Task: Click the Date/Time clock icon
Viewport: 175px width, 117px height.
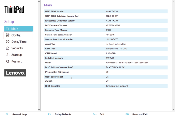Action: [8, 42]
